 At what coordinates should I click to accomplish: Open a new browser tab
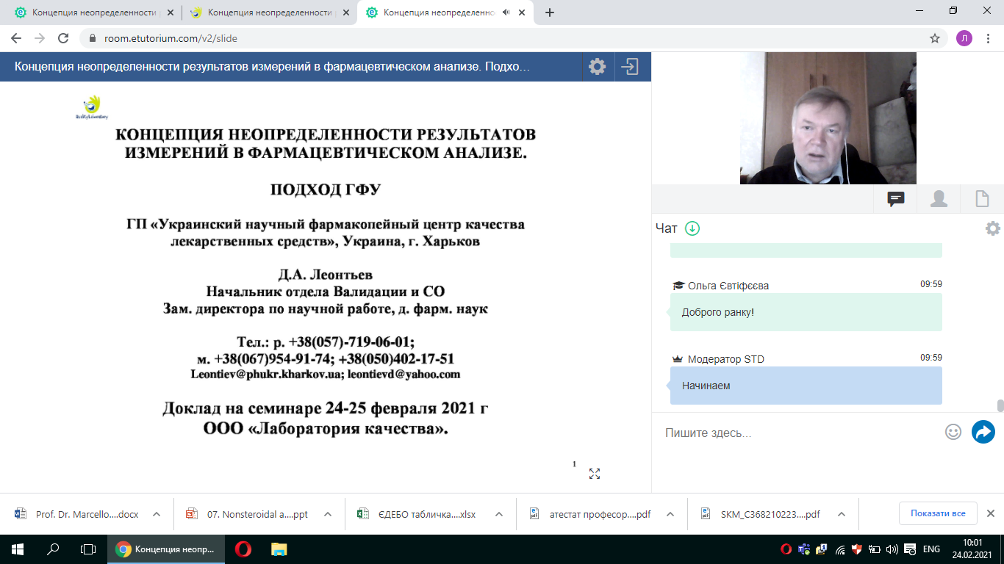[x=550, y=12]
